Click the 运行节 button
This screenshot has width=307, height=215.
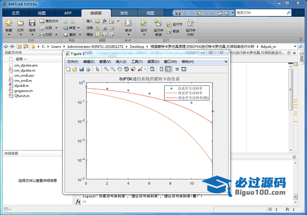coord(175,25)
